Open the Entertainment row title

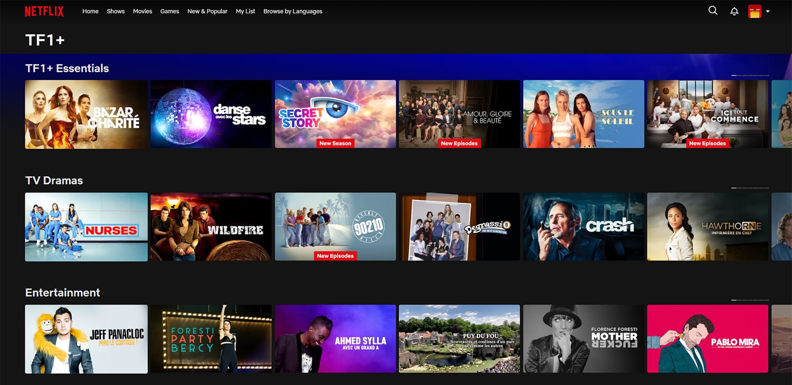pyautogui.click(x=63, y=292)
